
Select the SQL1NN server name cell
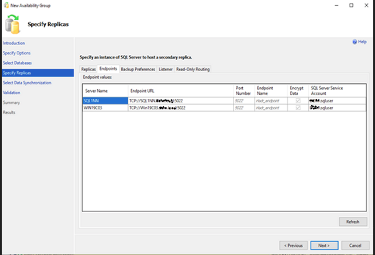(104, 100)
